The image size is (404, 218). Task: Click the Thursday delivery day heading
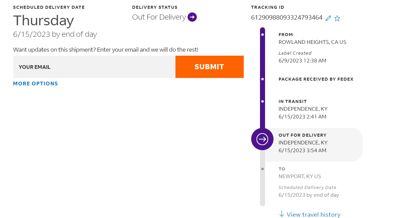(x=43, y=21)
